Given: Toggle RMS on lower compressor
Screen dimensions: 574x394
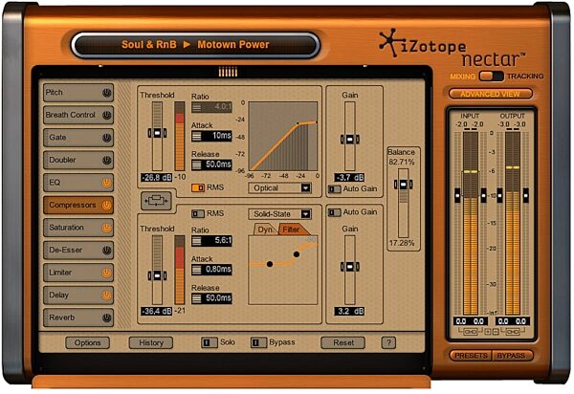Looking at the screenshot, I should 198,213.
